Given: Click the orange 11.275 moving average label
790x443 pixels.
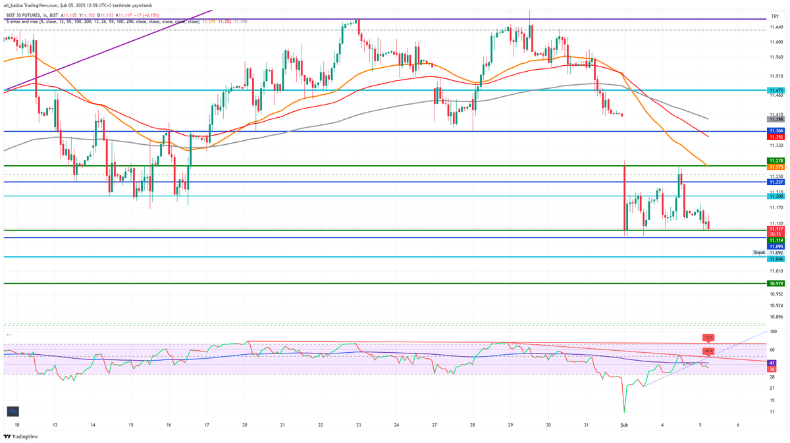Looking at the screenshot, I should [x=775, y=167].
